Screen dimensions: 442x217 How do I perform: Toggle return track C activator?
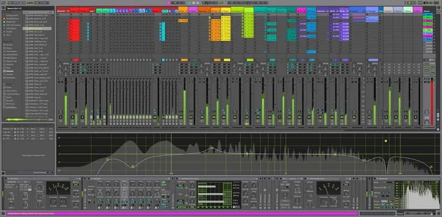click(x=406, y=117)
